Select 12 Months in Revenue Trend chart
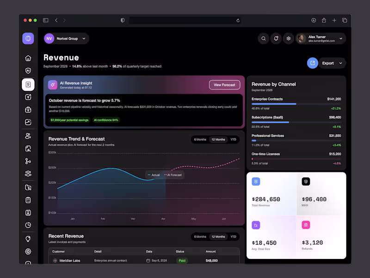 click(x=218, y=139)
